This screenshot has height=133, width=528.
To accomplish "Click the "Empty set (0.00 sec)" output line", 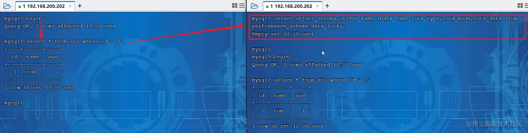I will pos(283,34).
